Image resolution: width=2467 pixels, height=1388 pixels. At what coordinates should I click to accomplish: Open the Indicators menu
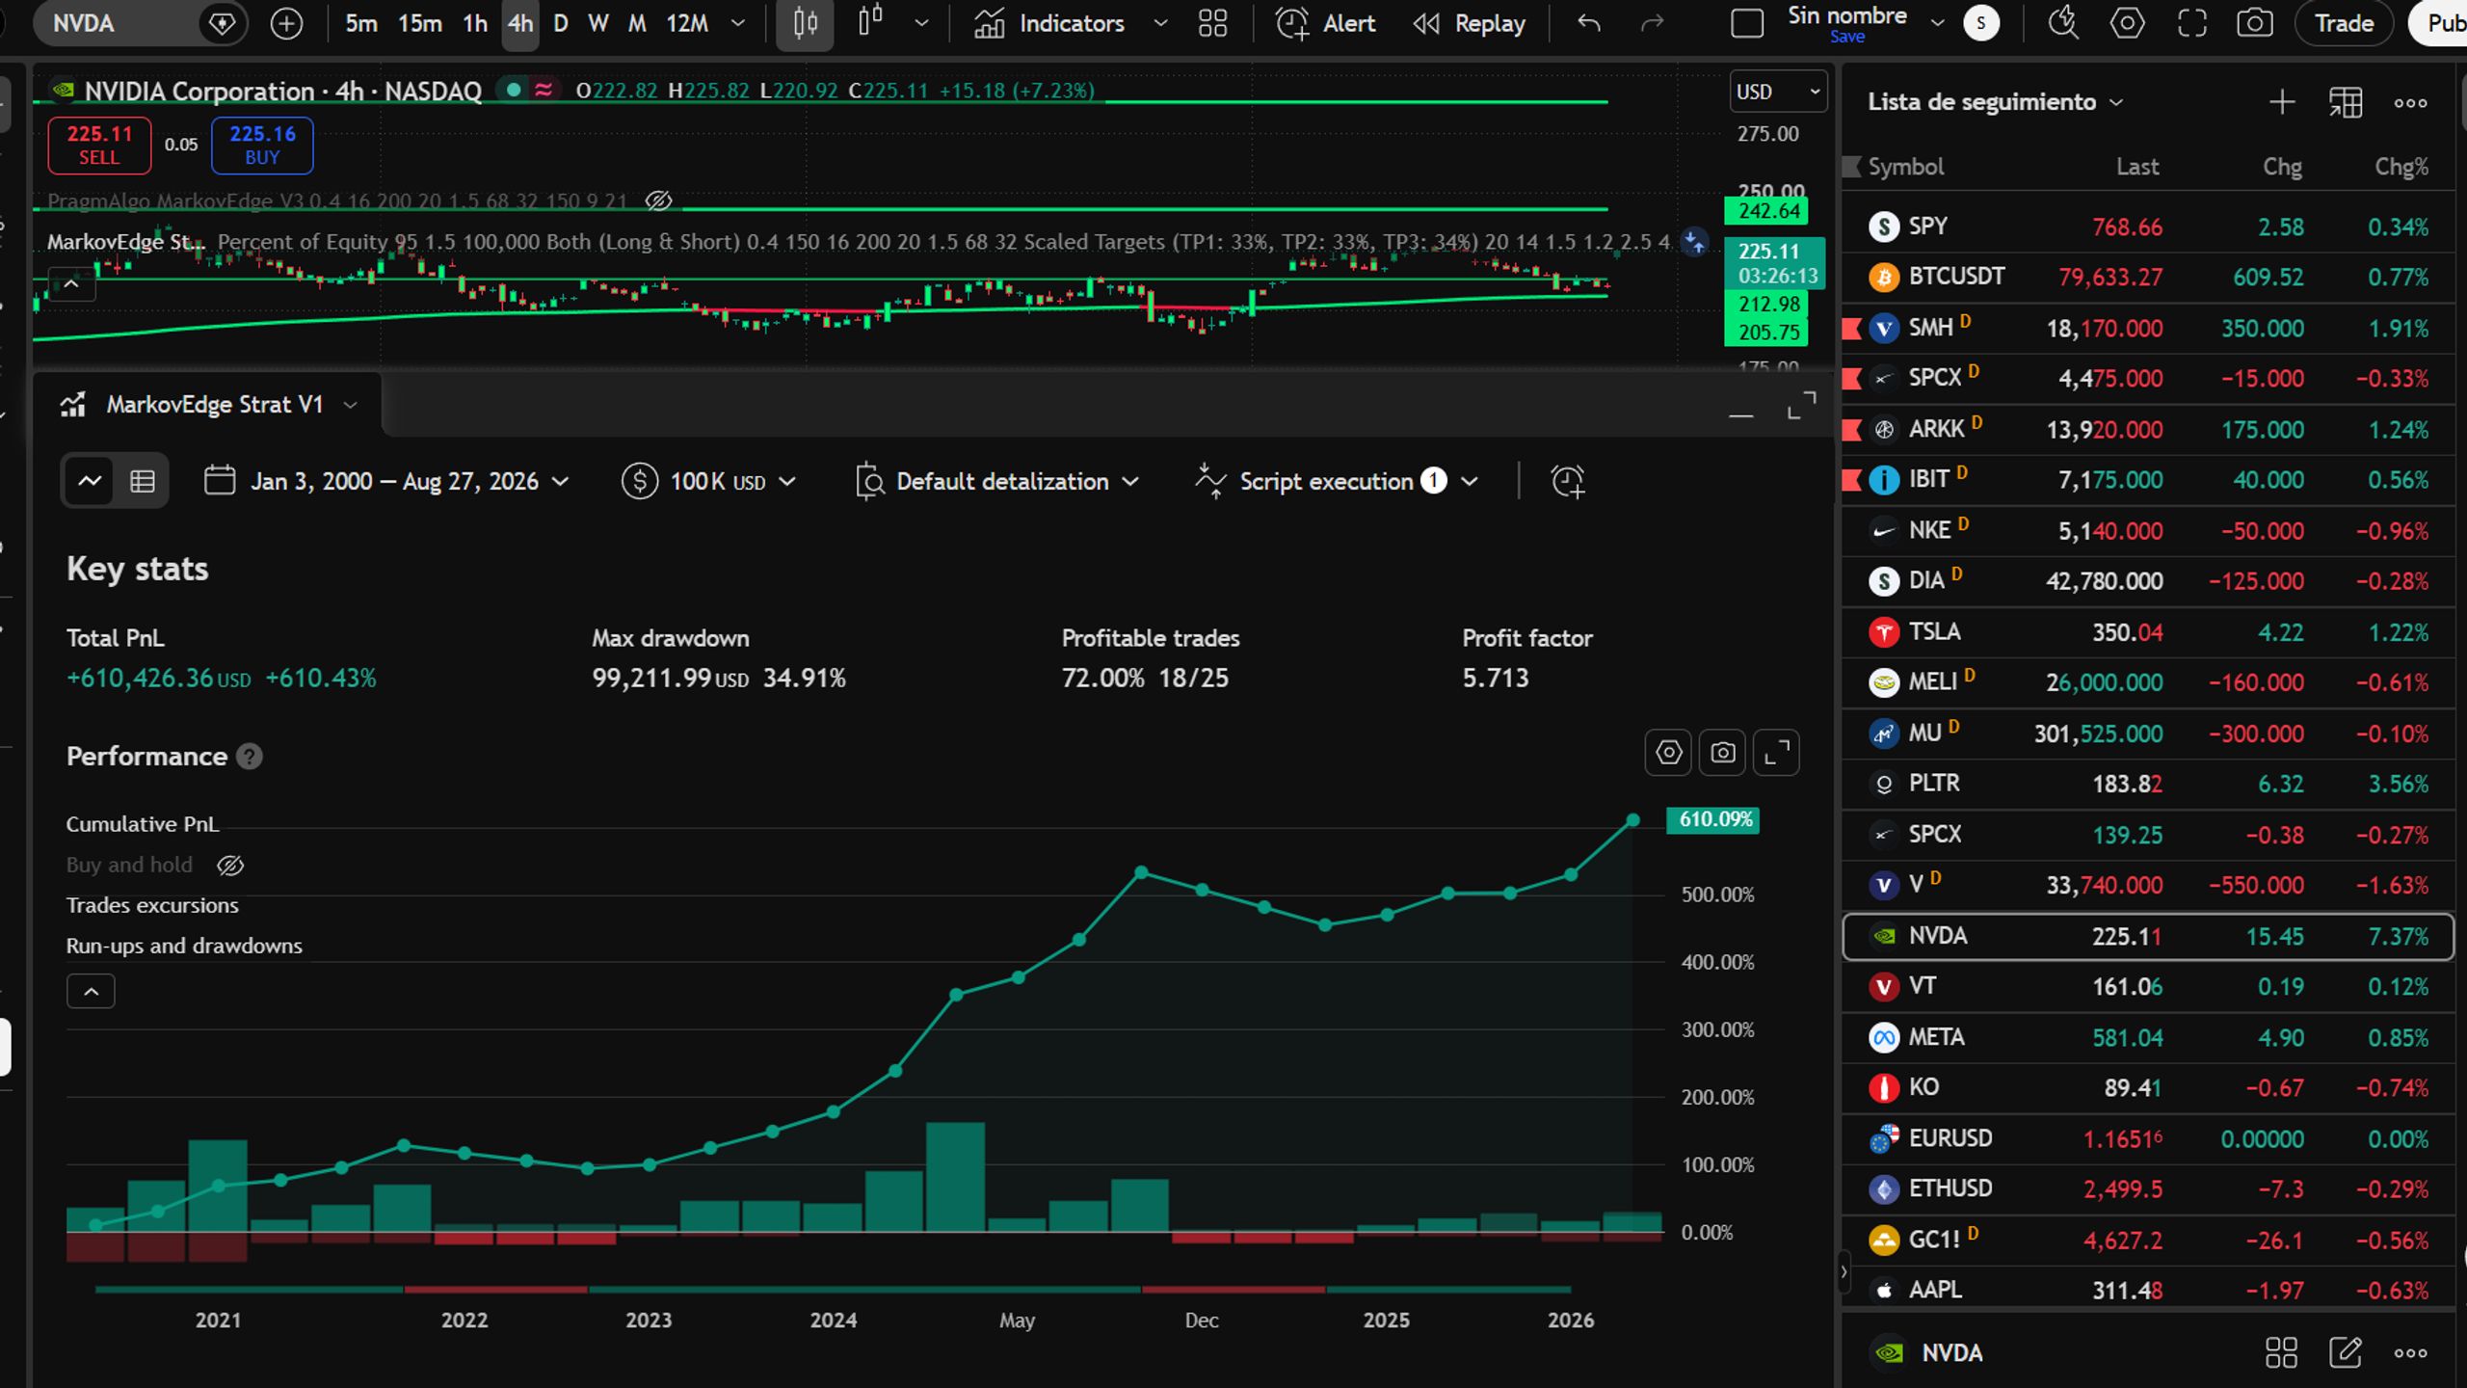1048,23
